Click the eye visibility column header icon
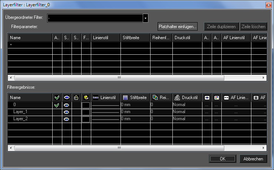Viewport: 274px width, 170px height. pyautogui.click(x=67, y=98)
